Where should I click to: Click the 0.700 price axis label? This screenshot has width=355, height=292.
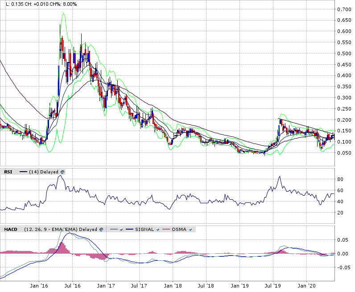click(343, 9)
